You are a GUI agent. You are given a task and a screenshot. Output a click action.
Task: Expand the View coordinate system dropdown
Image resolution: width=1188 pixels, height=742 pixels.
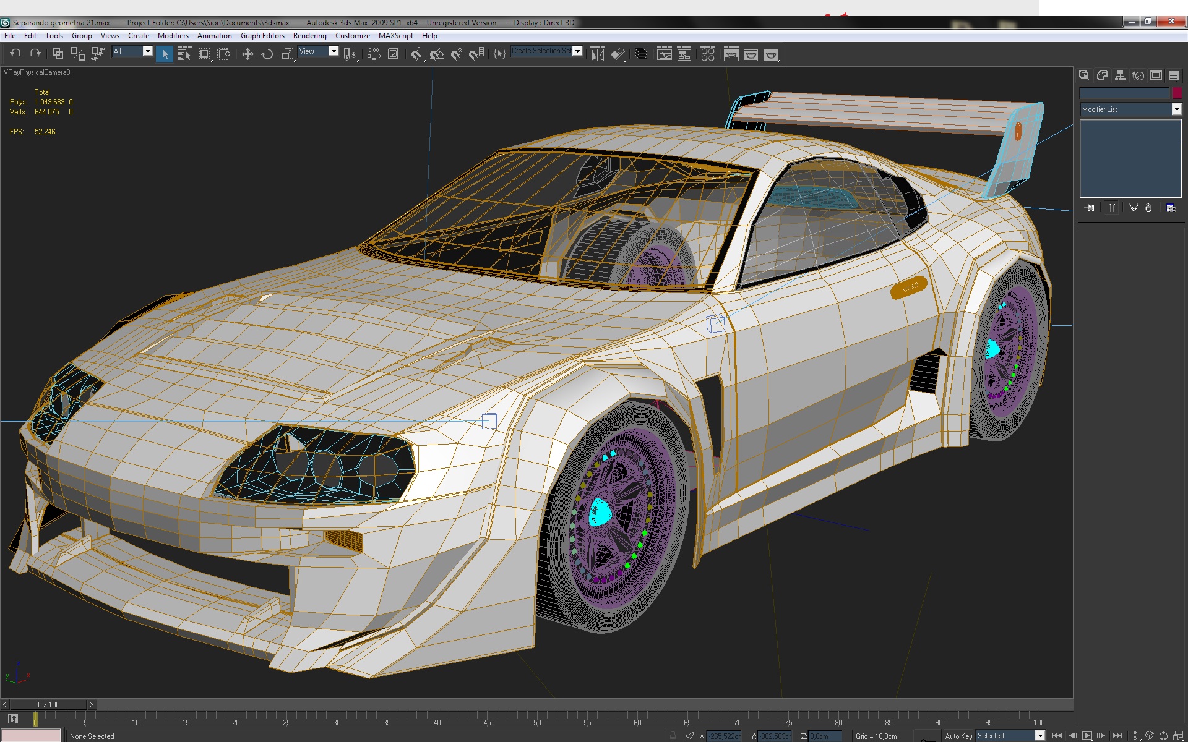[333, 51]
